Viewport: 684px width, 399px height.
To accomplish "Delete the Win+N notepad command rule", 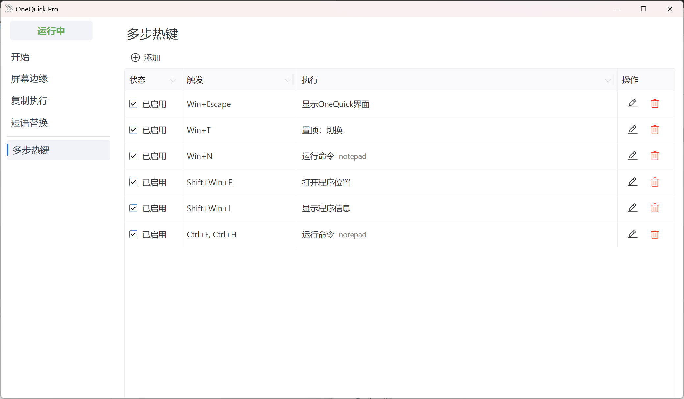I will (x=655, y=156).
